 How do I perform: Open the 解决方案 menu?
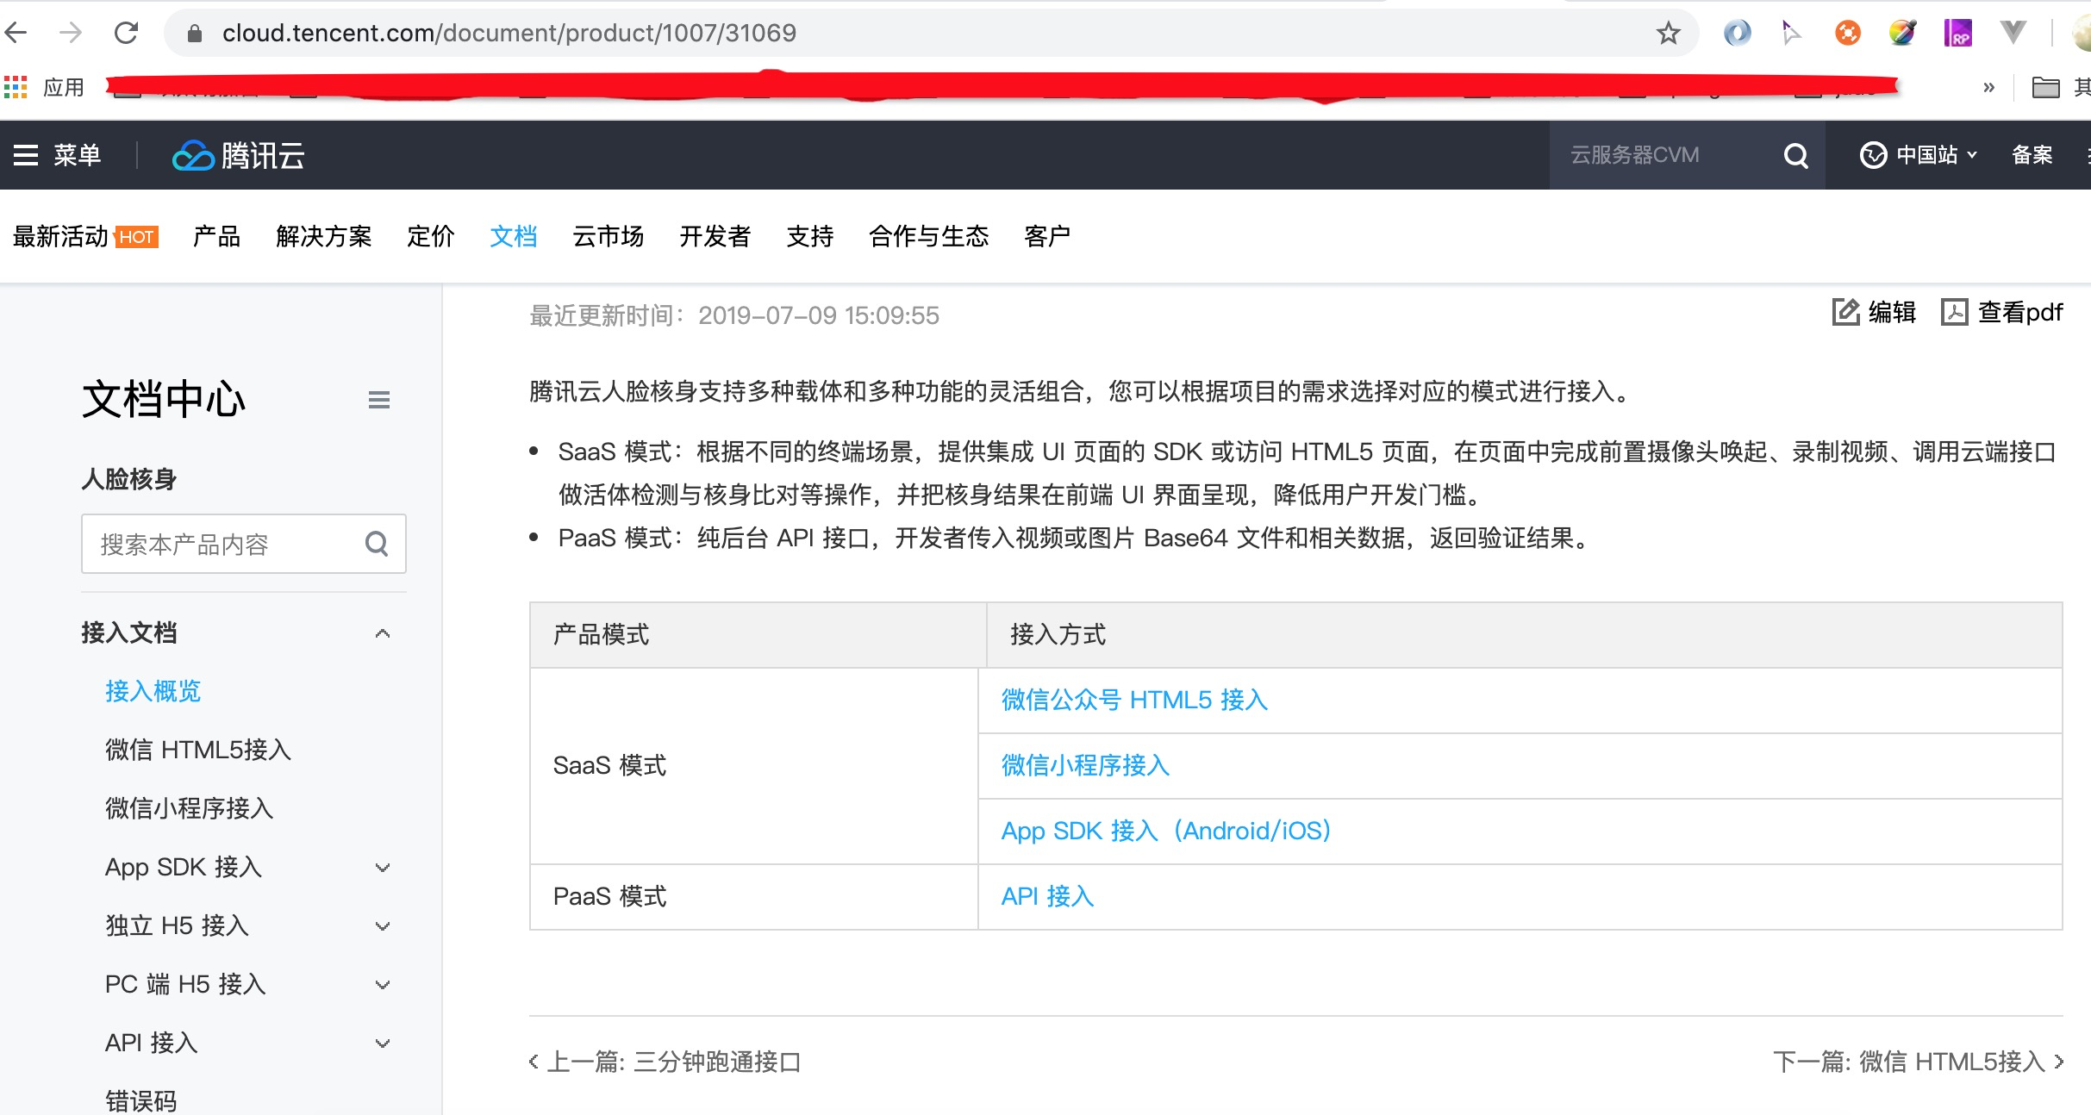(x=323, y=236)
